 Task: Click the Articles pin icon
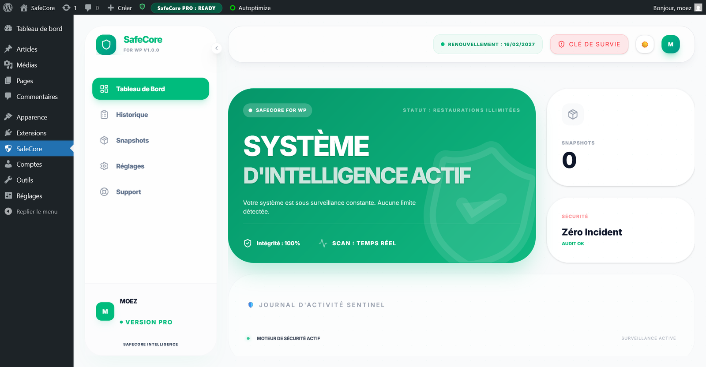point(8,49)
